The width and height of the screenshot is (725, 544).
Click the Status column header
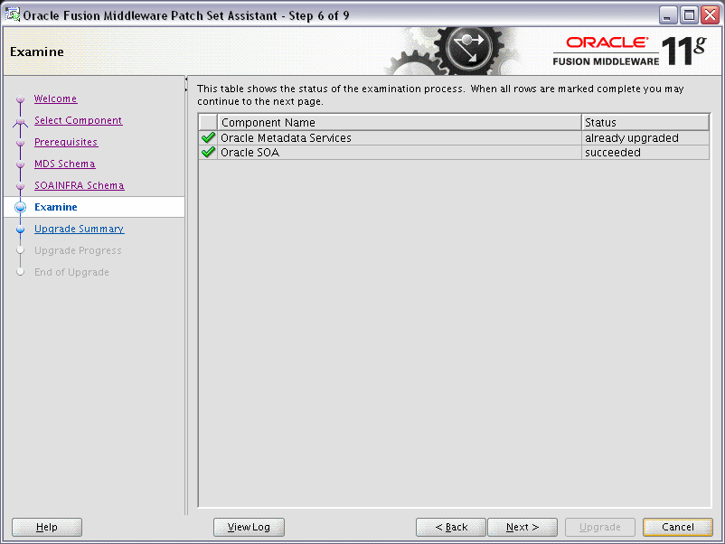click(x=645, y=123)
